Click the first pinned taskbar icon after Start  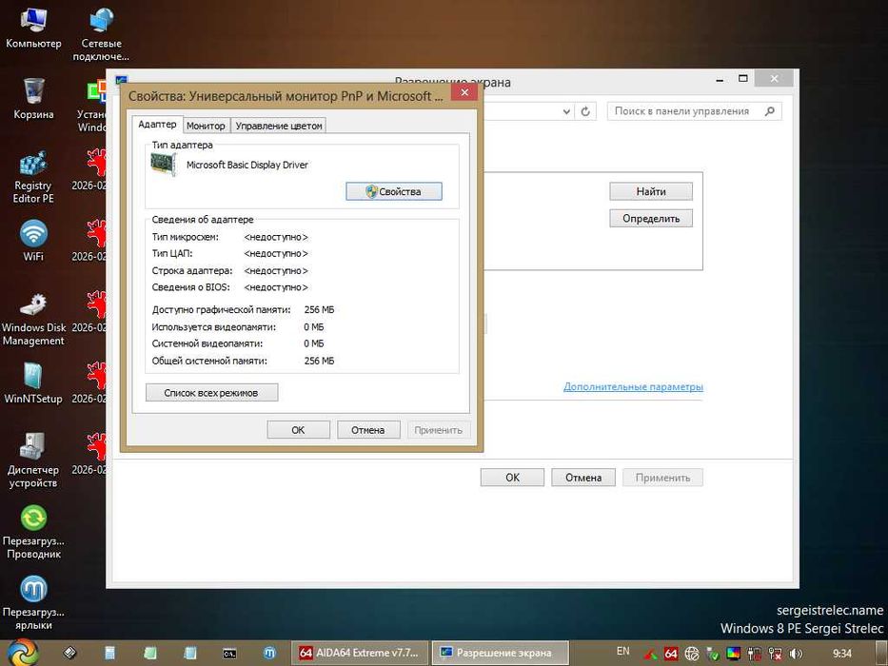point(69,653)
